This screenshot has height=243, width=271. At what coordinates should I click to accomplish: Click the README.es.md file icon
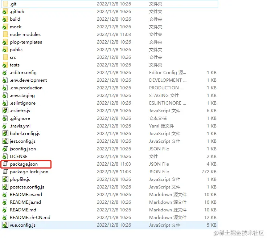(5, 195)
